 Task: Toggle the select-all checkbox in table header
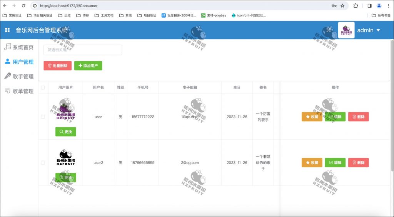(x=43, y=88)
